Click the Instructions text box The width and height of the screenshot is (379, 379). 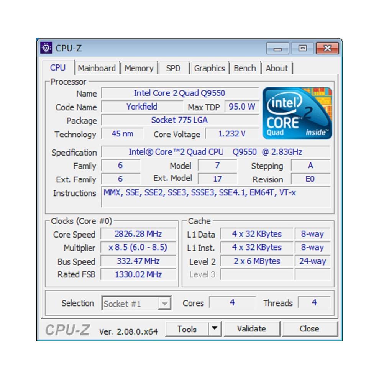click(216, 197)
